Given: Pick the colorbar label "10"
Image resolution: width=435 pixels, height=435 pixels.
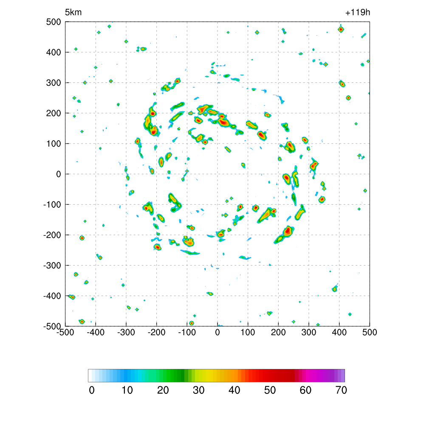Looking at the screenshot, I should [x=127, y=390].
